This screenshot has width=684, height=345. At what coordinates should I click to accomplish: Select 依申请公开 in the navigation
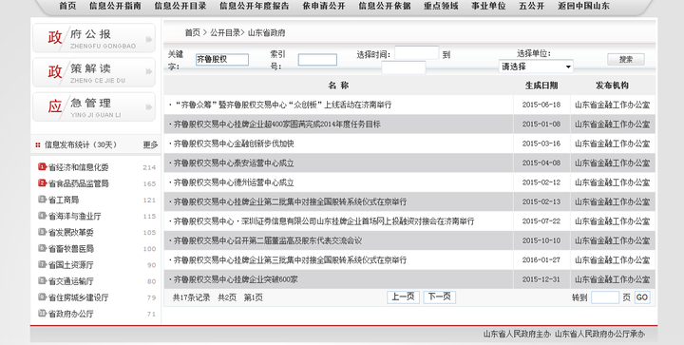[x=324, y=6]
